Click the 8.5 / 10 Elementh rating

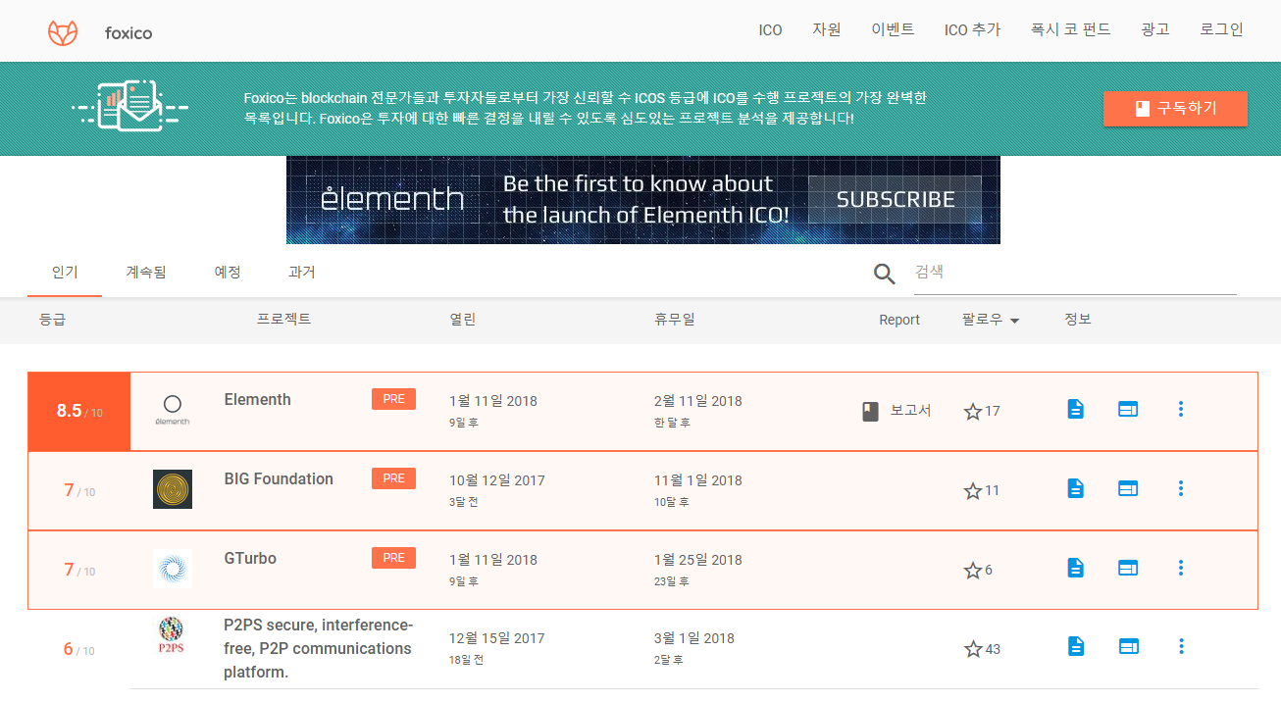tap(78, 412)
